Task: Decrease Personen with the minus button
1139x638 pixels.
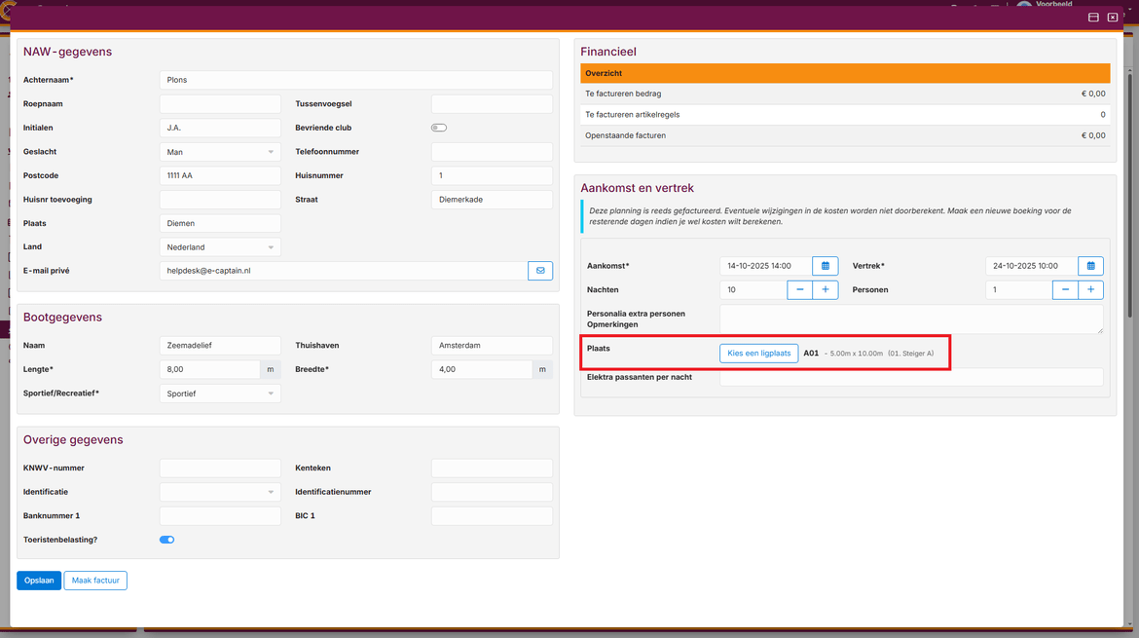Action: (1065, 290)
